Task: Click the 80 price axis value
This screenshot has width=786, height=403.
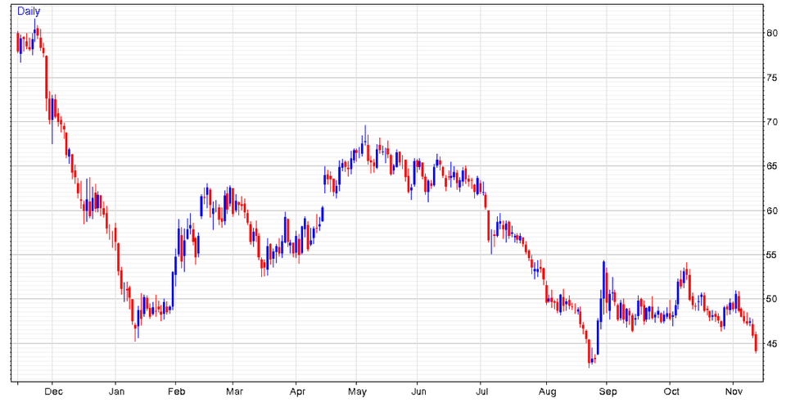Action: point(771,34)
